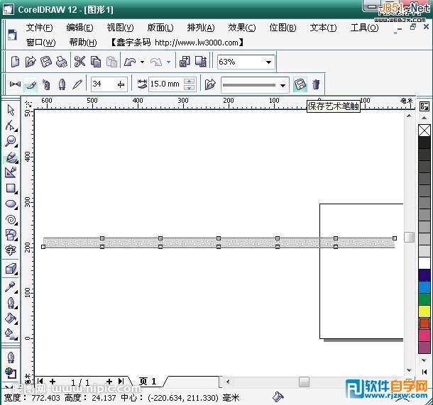Open the 编辑(E) menu
Viewport: 433px width, 405px height.
coord(80,28)
